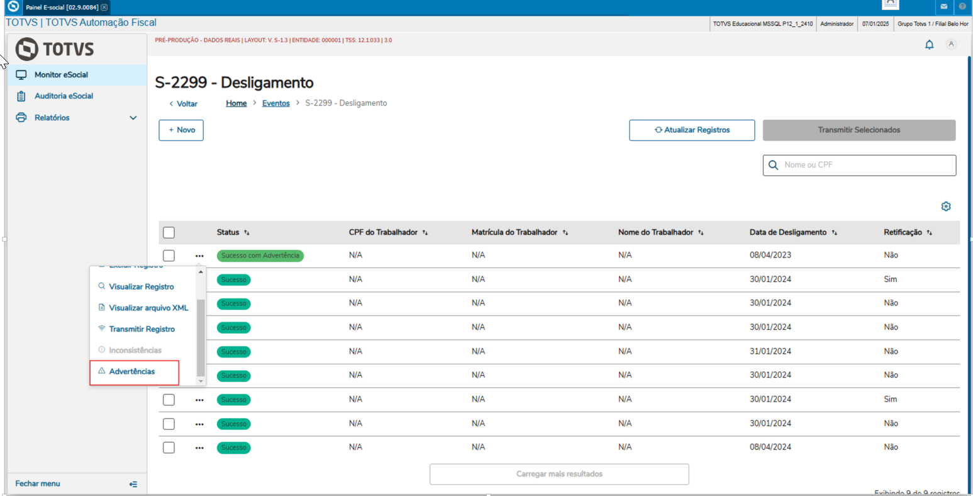Screen dimensions: 973x496
Task: Choose Visualizar arquivo XML menu entry
Action: coord(148,308)
